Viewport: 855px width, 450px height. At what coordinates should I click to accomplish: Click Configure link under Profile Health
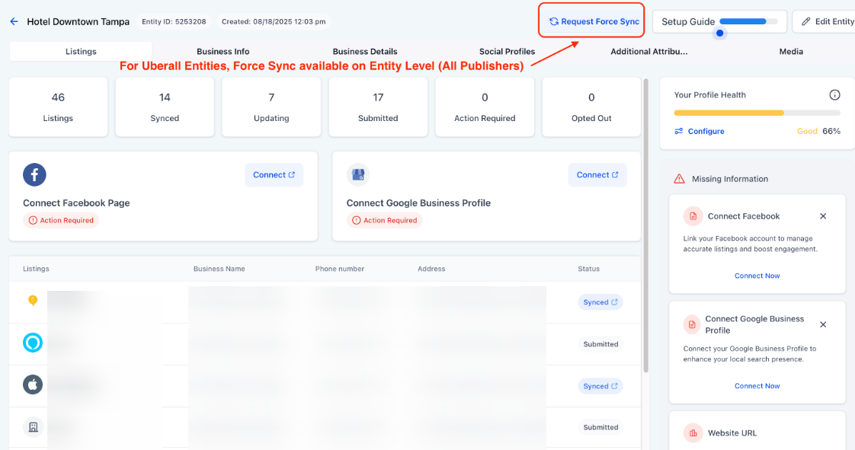point(706,132)
